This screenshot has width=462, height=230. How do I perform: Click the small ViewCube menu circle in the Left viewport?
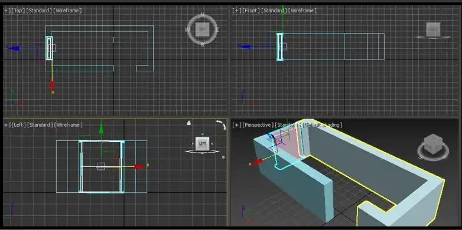[223, 157]
